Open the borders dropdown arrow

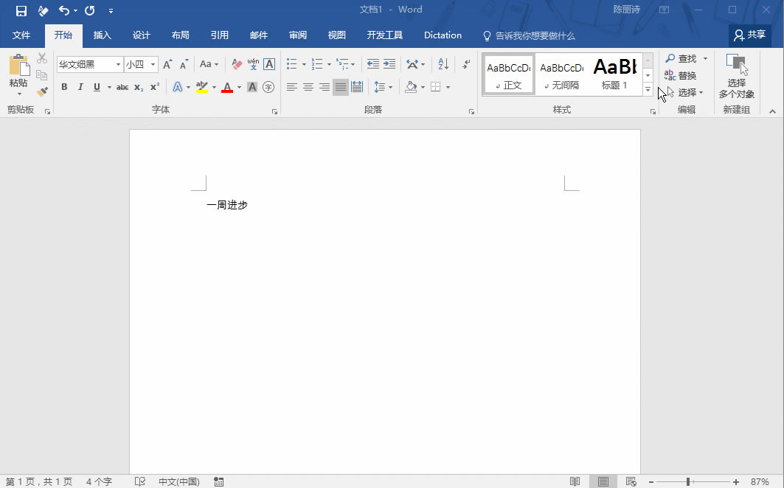448,88
